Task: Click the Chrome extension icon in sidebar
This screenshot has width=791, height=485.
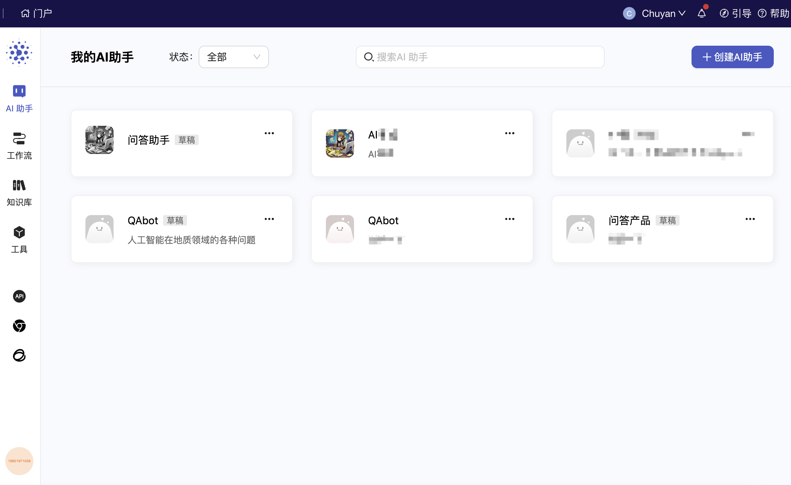Action: (19, 326)
